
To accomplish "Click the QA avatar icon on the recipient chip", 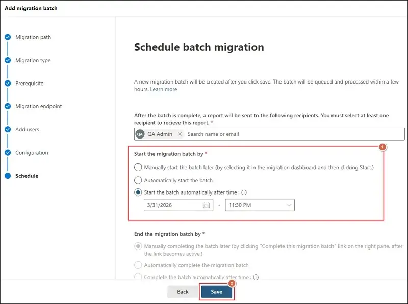I will pyautogui.click(x=139, y=134).
